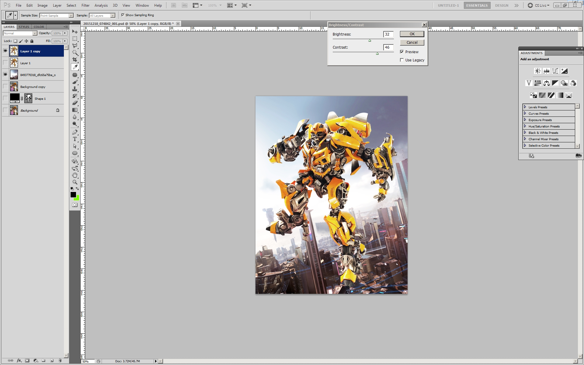This screenshot has width=584, height=365.
Task: Switch to the UNTITLED-1 workspace
Action: point(448,5)
